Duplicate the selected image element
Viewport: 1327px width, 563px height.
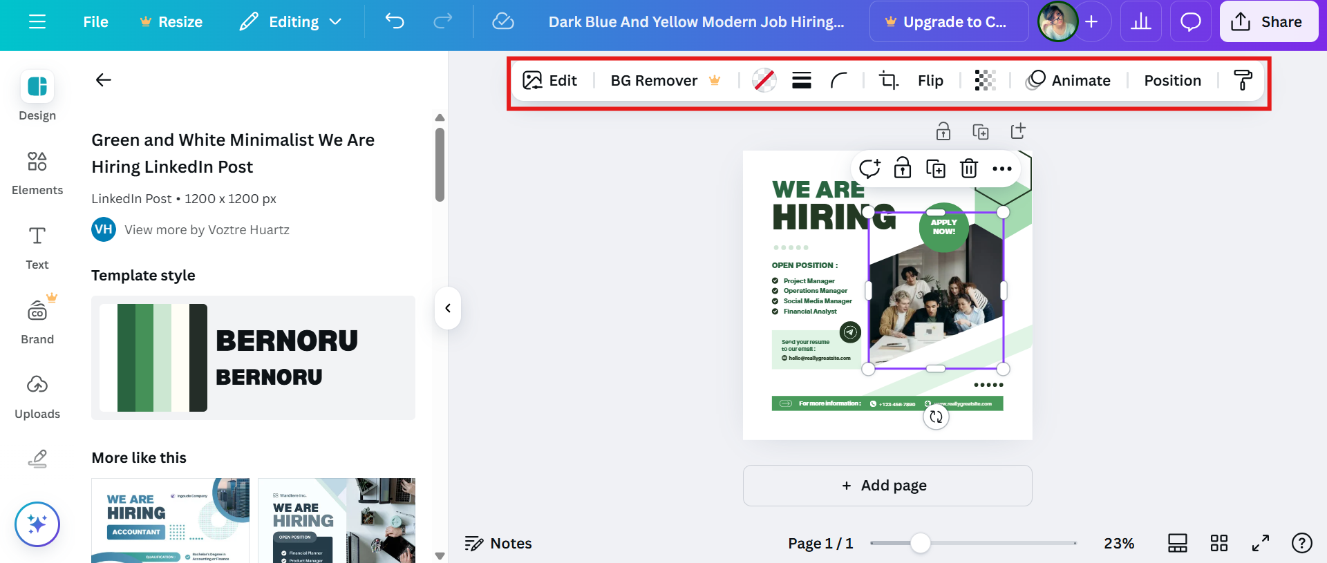936,169
